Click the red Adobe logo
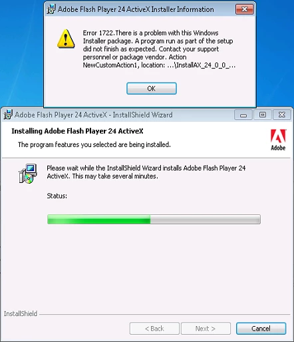This screenshot has height=342, width=294. tap(278, 140)
